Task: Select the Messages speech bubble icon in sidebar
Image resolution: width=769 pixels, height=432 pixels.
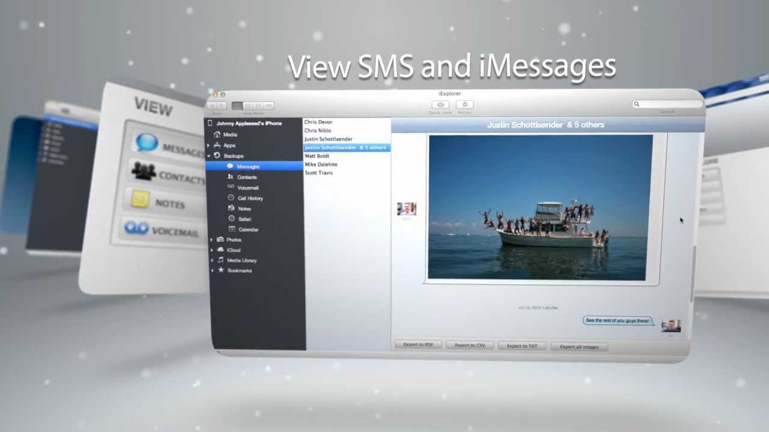Action: pos(230,166)
